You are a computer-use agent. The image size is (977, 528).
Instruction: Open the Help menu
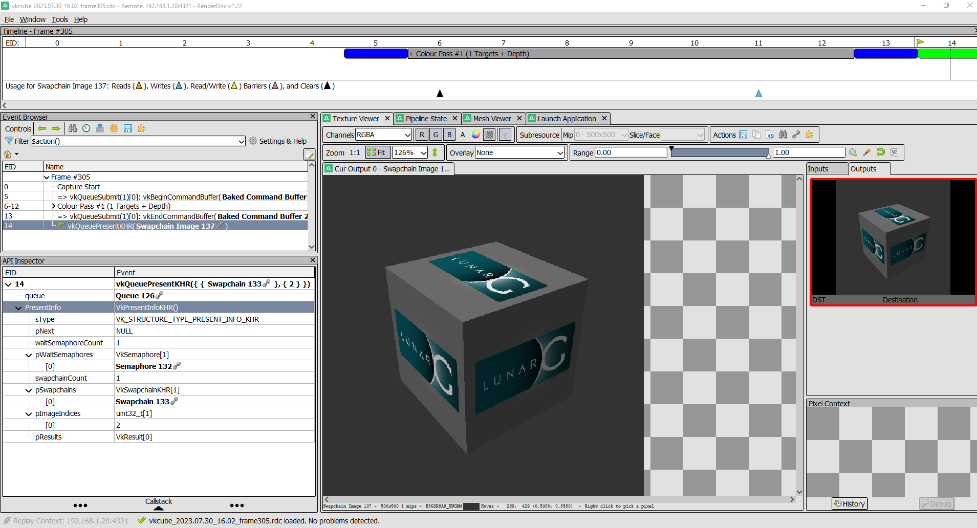[81, 19]
